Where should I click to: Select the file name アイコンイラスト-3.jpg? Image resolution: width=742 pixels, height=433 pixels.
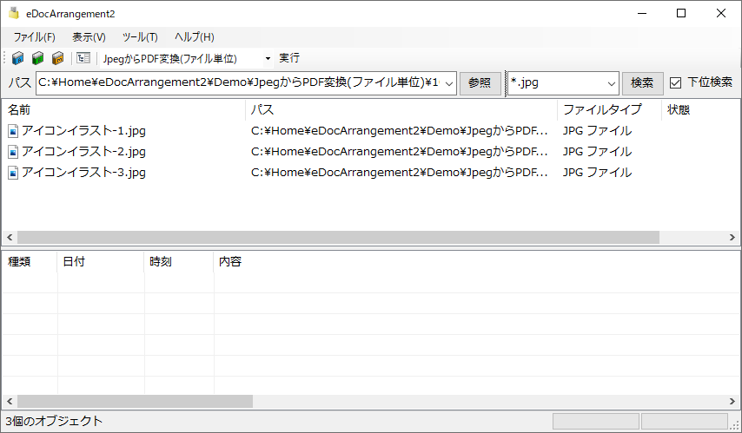pos(83,173)
